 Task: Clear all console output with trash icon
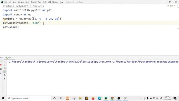point(4,79)
